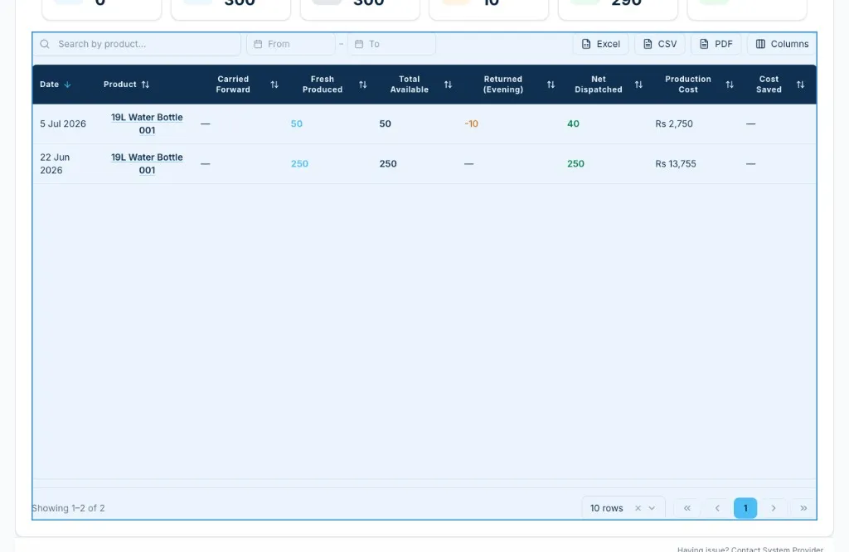This screenshot has height=552, width=849.
Task: Sort by Production Cost column icon
Action: pyautogui.click(x=730, y=85)
